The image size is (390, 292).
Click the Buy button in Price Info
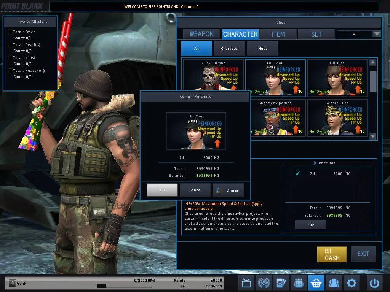tap(310, 225)
